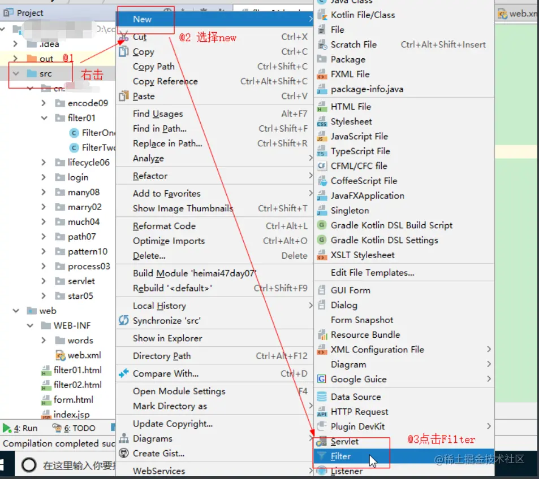This screenshot has height=479, width=539.
Task: Expand the encode09 package arrow
Action: (x=44, y=103)
